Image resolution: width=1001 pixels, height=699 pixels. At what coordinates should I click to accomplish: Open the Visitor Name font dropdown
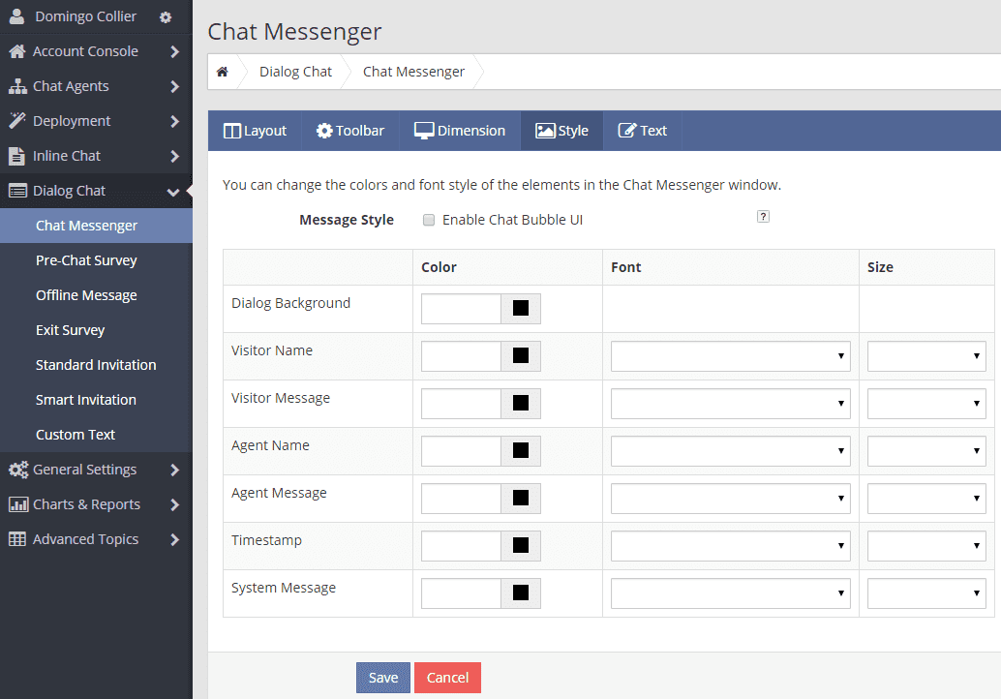point(730,355)
